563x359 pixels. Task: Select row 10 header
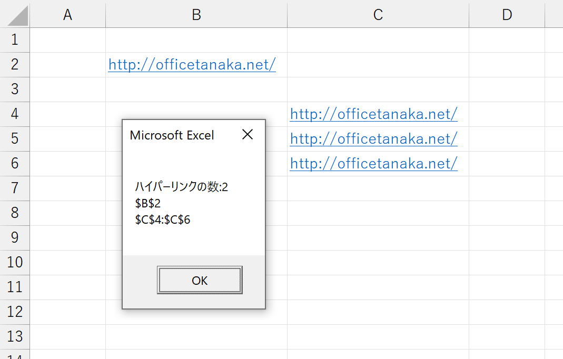[15, 263]
